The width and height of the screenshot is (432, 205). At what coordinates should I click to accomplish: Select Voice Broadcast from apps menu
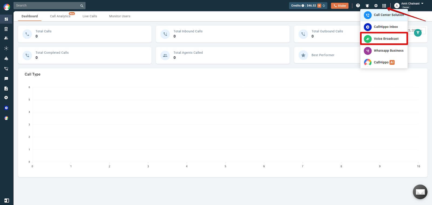coord(384,39)
